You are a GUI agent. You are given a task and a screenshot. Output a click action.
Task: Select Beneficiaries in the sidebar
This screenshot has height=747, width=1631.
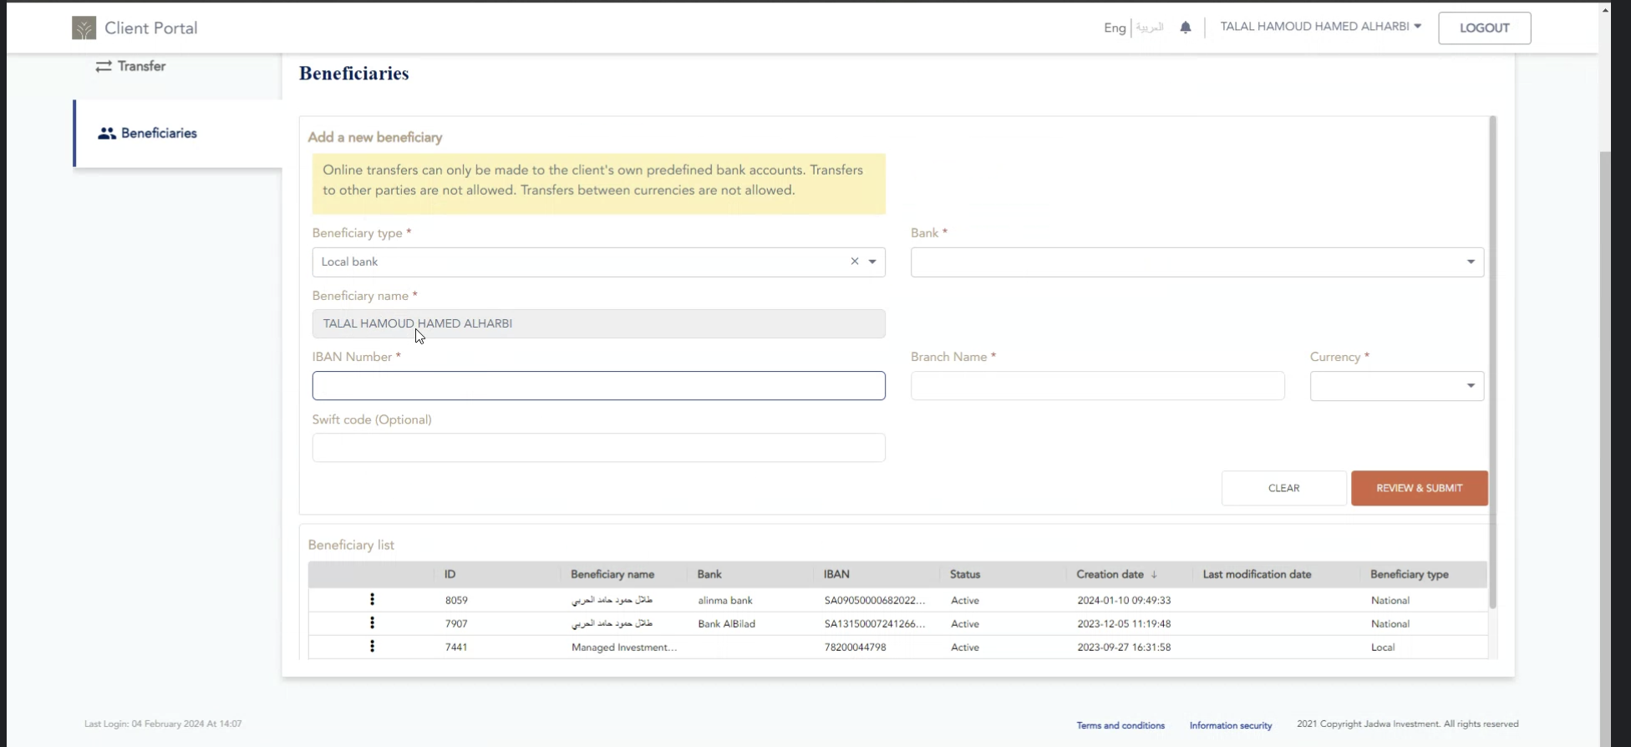158,134
